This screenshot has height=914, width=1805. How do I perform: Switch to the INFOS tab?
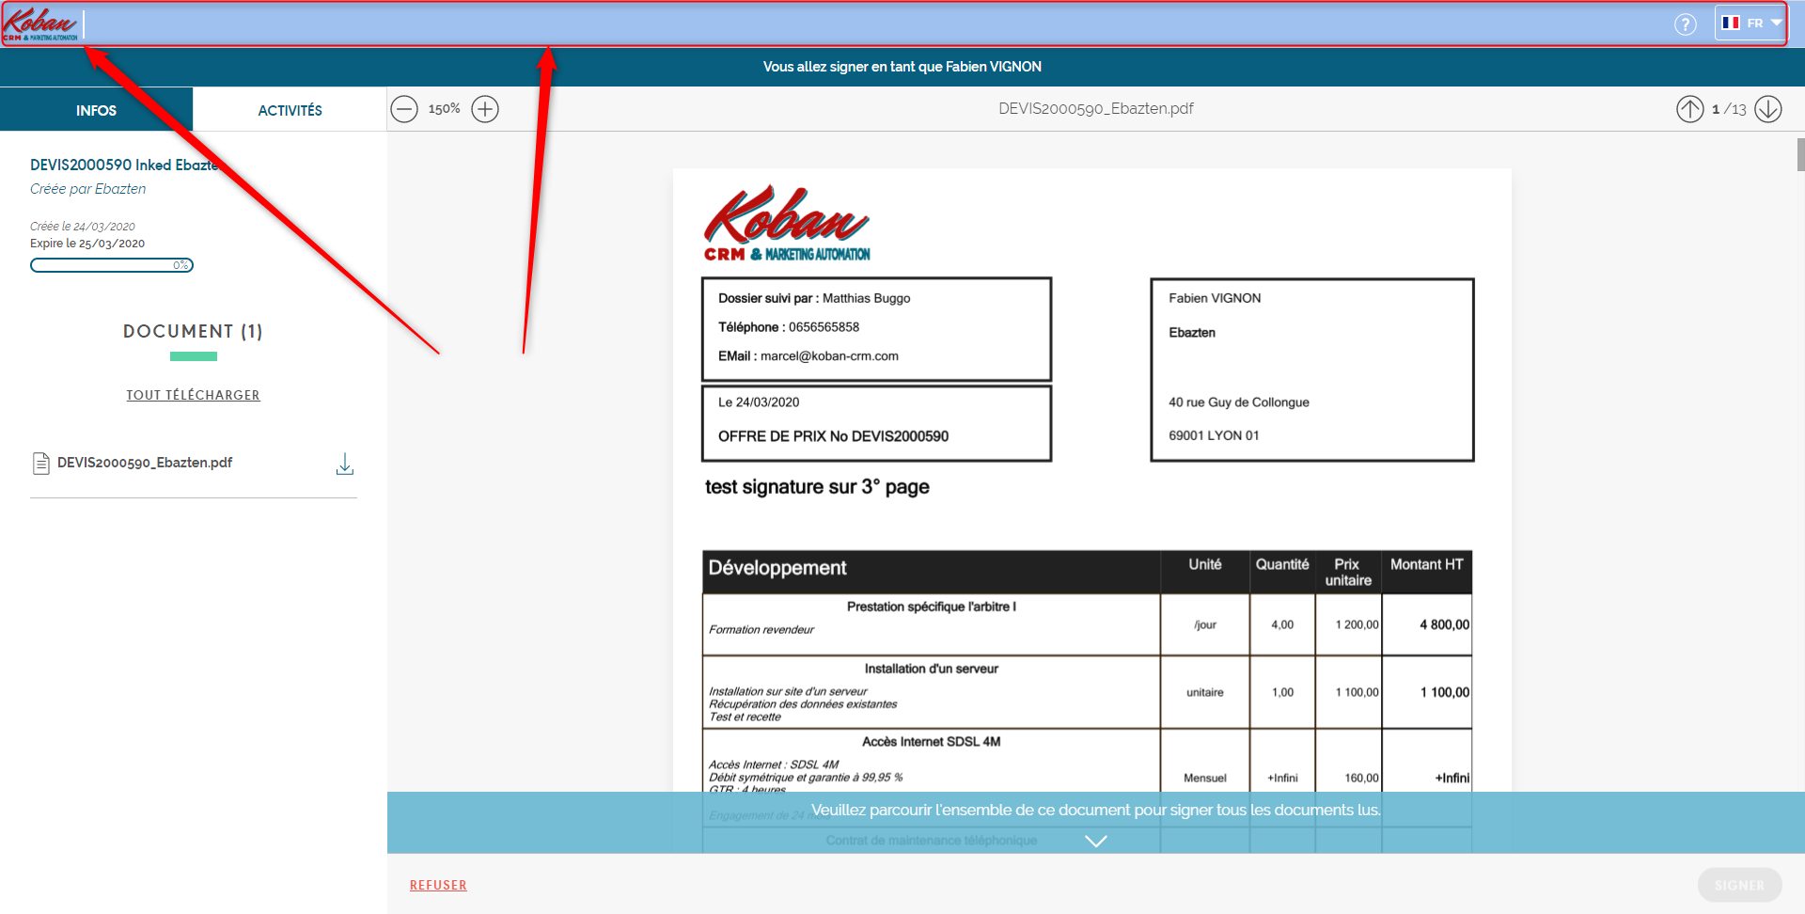(96, 110)
